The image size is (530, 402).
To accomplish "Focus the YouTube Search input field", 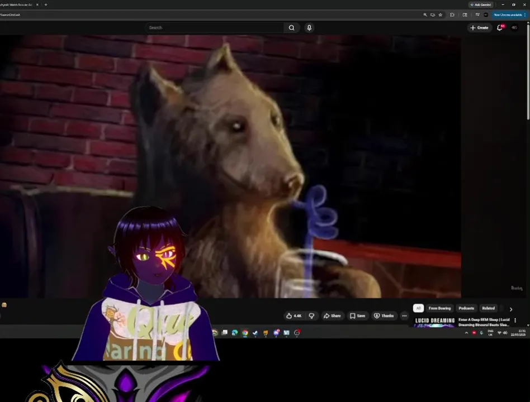I will point(215,28).
